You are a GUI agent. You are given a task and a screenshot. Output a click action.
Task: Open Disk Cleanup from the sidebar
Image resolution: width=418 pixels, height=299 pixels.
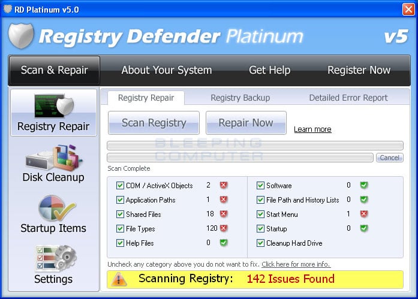pyautogui.click(x=53, y=164)
